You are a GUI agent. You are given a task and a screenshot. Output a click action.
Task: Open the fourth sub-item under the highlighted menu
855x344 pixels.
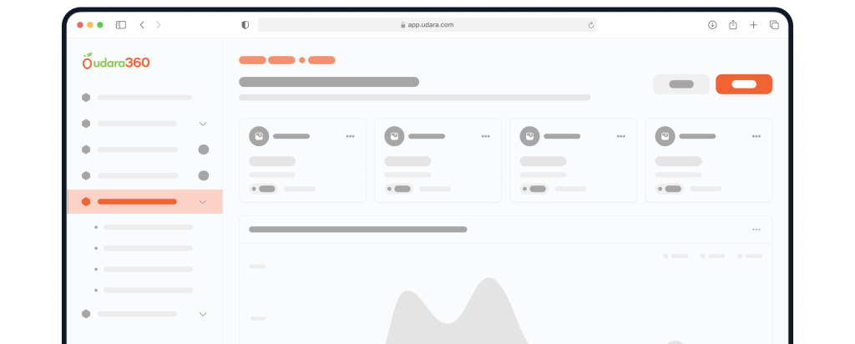[x=144, y=291]
